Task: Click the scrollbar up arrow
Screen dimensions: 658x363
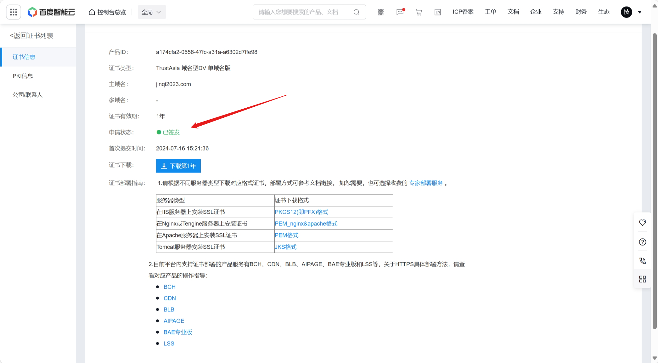Action: 655,6
